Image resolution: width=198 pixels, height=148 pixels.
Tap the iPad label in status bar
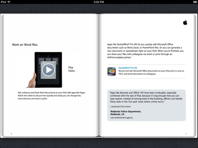click(3, 2)
